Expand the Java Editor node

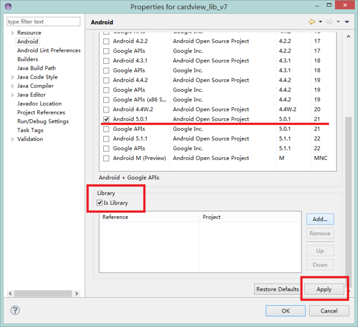point(13,95)
